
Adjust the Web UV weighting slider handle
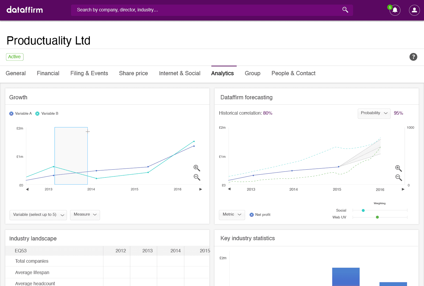pyautogui.click(x=377, y=217)
